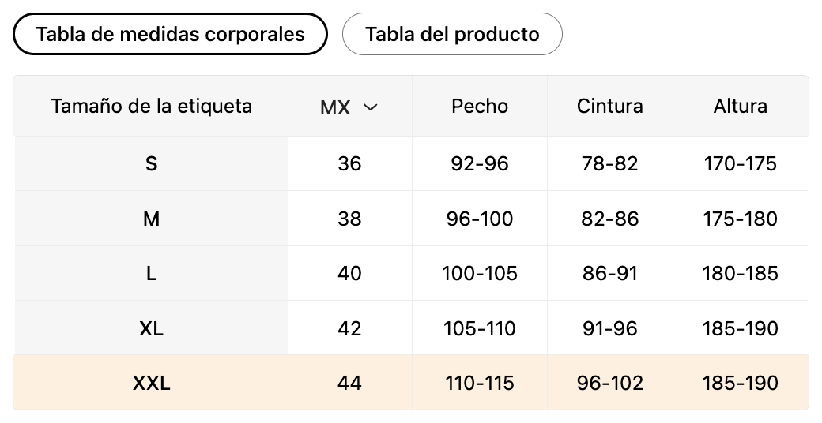Click the MX value 36 cell
822x423 pixels.
pos(349,164)
